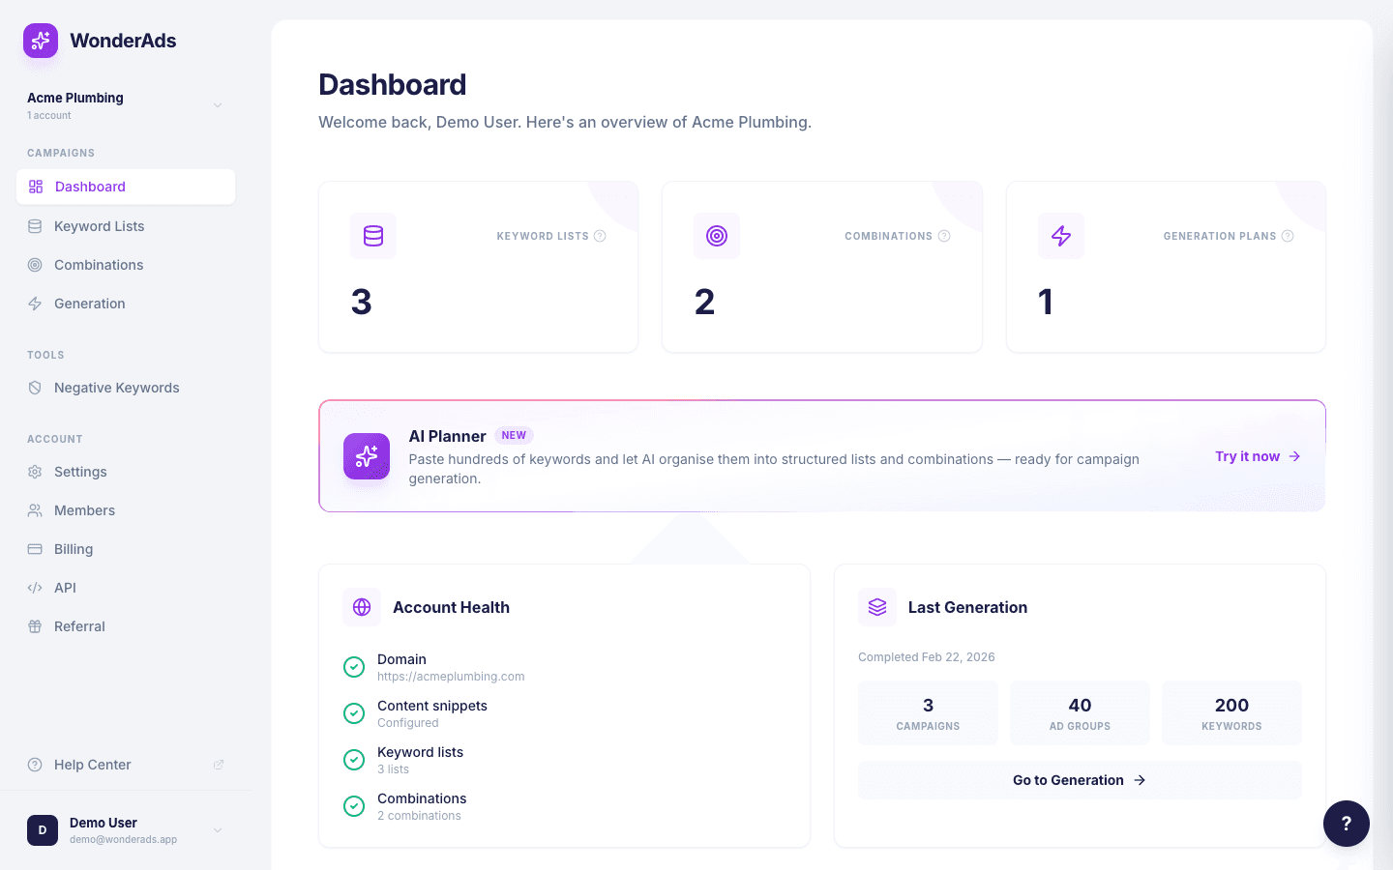Viewport: 1393px width, 870px height.
Task: Click the WonderAds logo icon
Action: click(x=40, y=41)
